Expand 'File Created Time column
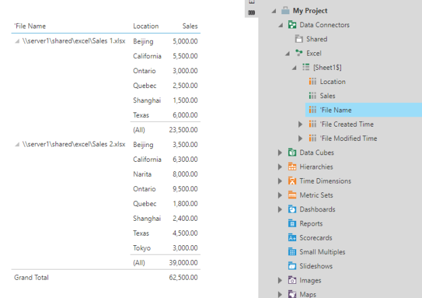 [301, 125]
